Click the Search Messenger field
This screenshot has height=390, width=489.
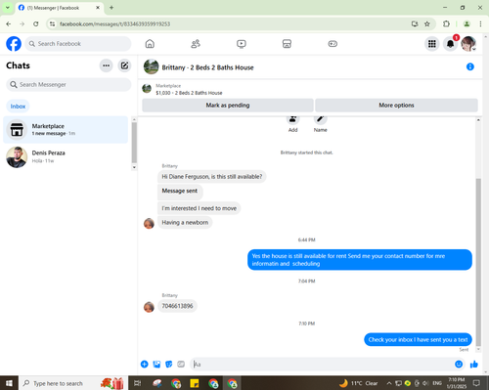[68, 85]
